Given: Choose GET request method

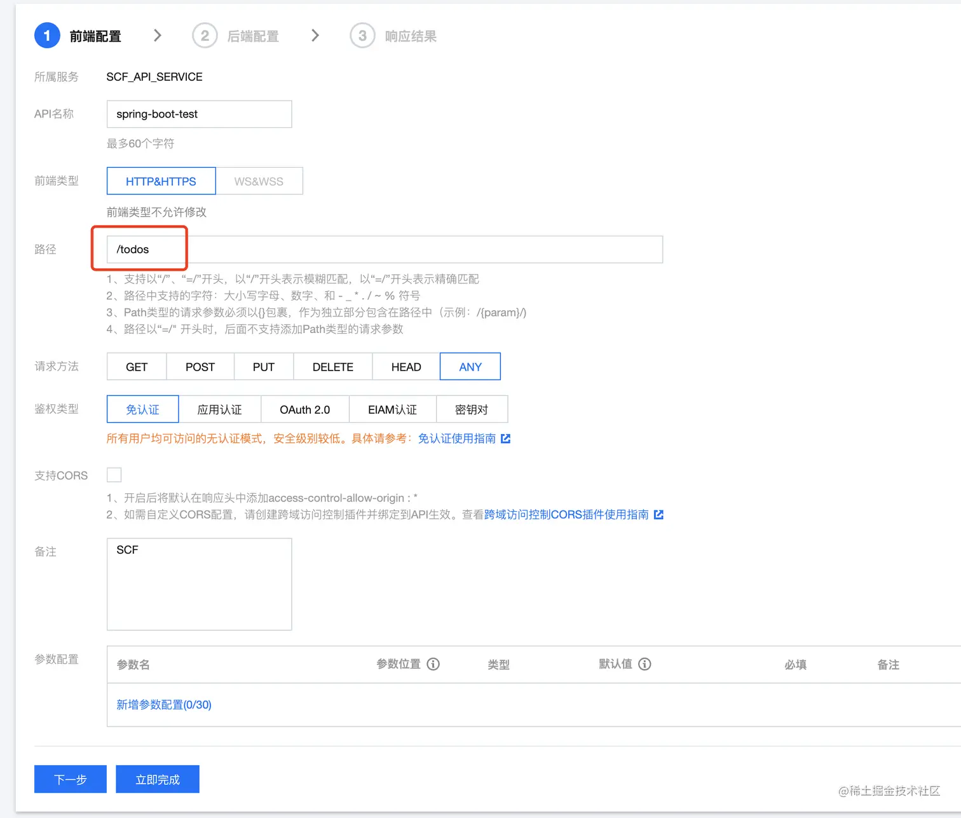Looking at the screenshot, I should tap(137, 367).
